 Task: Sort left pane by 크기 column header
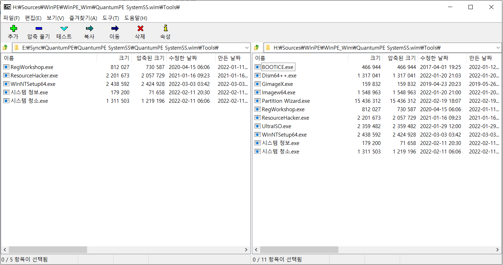[114, 58]
